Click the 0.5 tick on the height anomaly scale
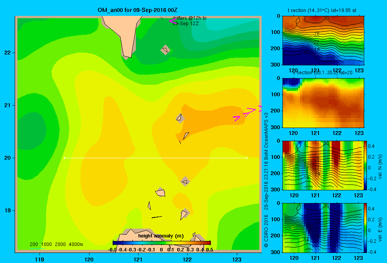 tap(209, 250)
